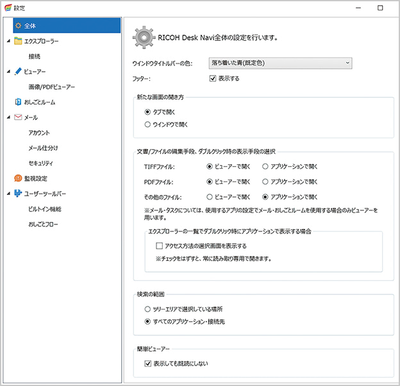
Task: Click the メール envelope icon
Action: click(18, 117)
